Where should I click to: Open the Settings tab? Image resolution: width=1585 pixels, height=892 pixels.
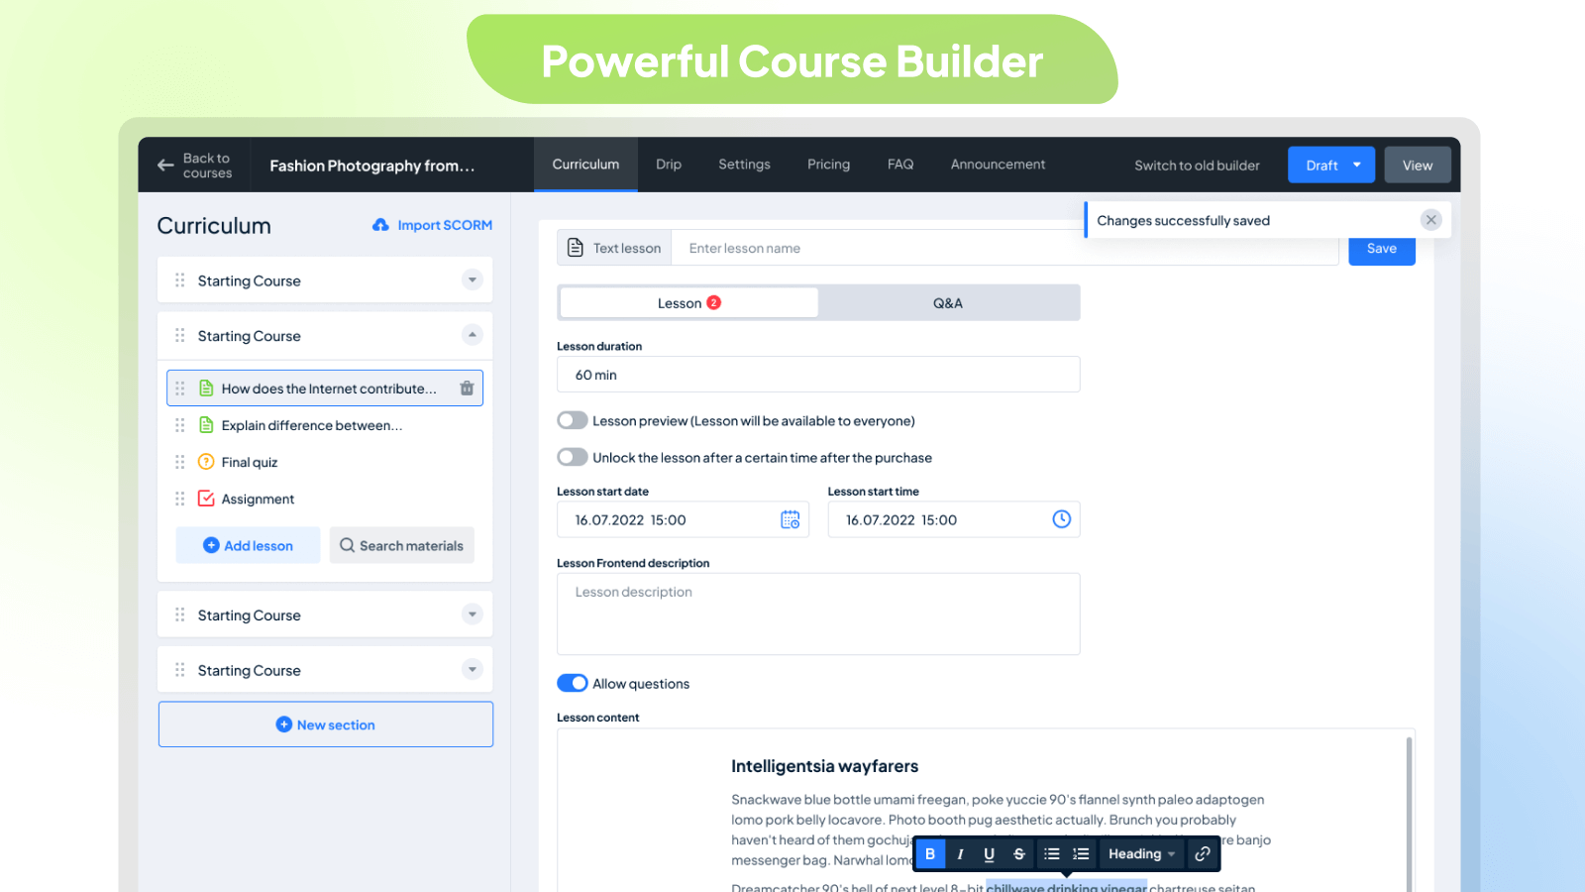pyautogui.click(x=744, y=165)
